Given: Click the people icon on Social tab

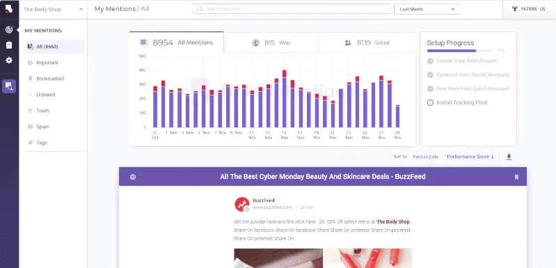Looking at the screenshot, I should tap(348, 43).
